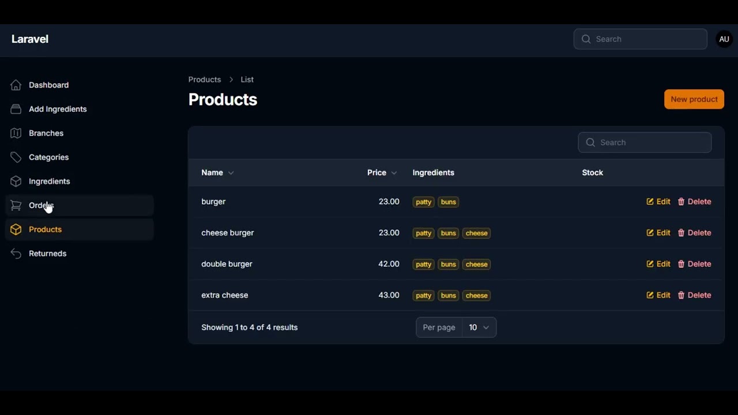This screenshot has height=415, width=738.
Task: Sort by Name column chevron
Action: click(x=231, y=173)
